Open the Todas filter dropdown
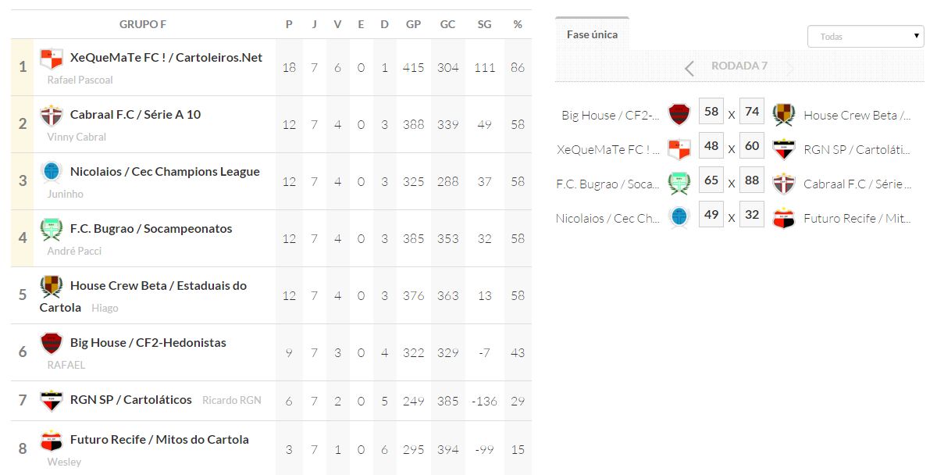 click(x=865, y=37)
